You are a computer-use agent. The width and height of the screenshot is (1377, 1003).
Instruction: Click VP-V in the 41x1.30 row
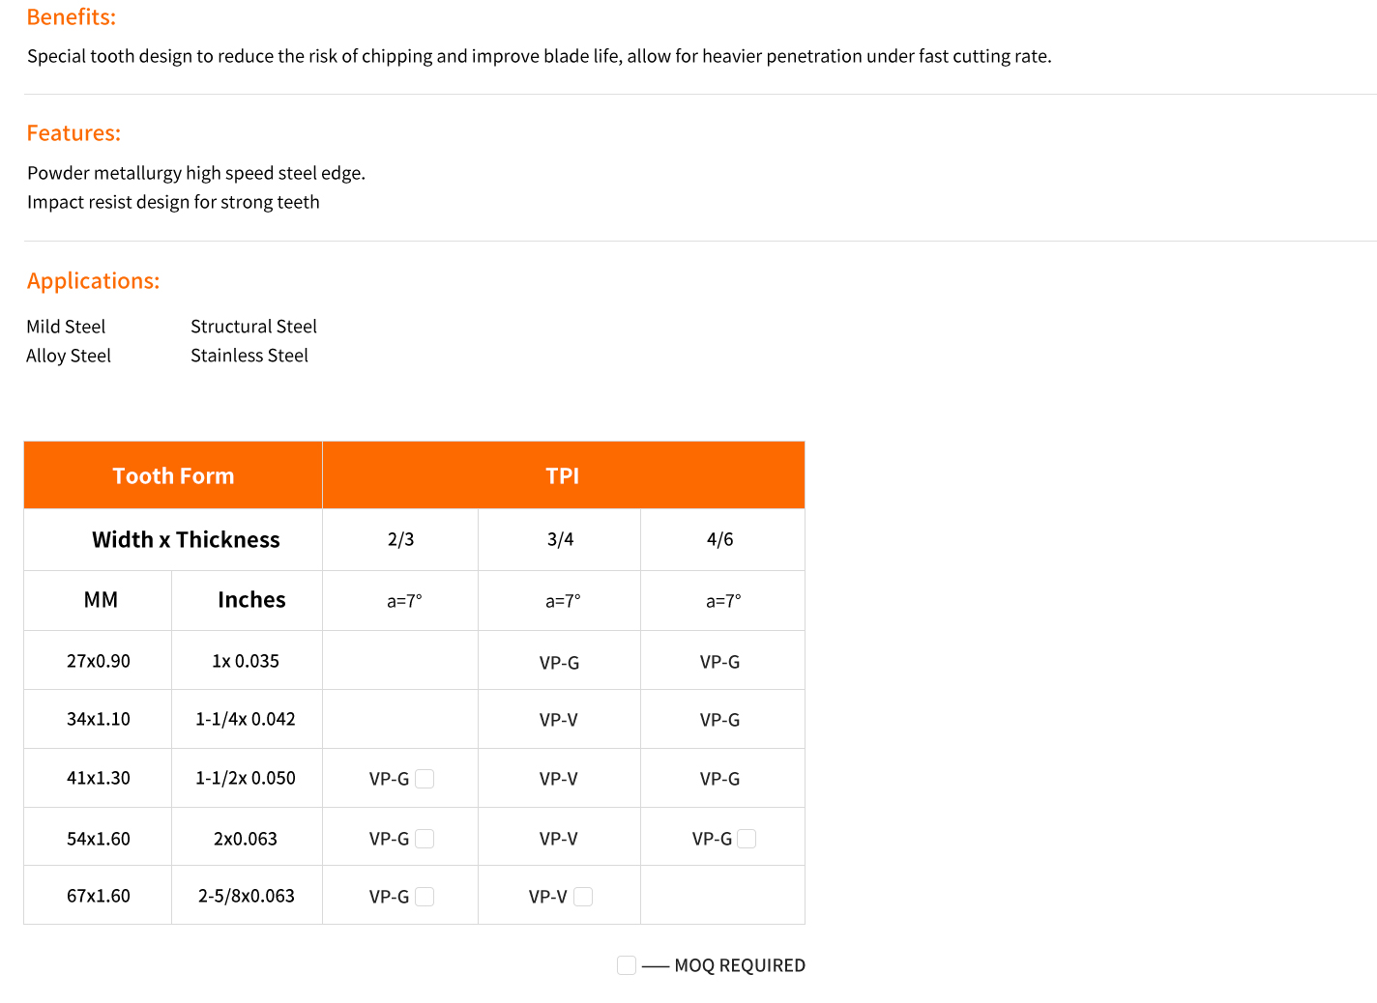coord(559,779)
